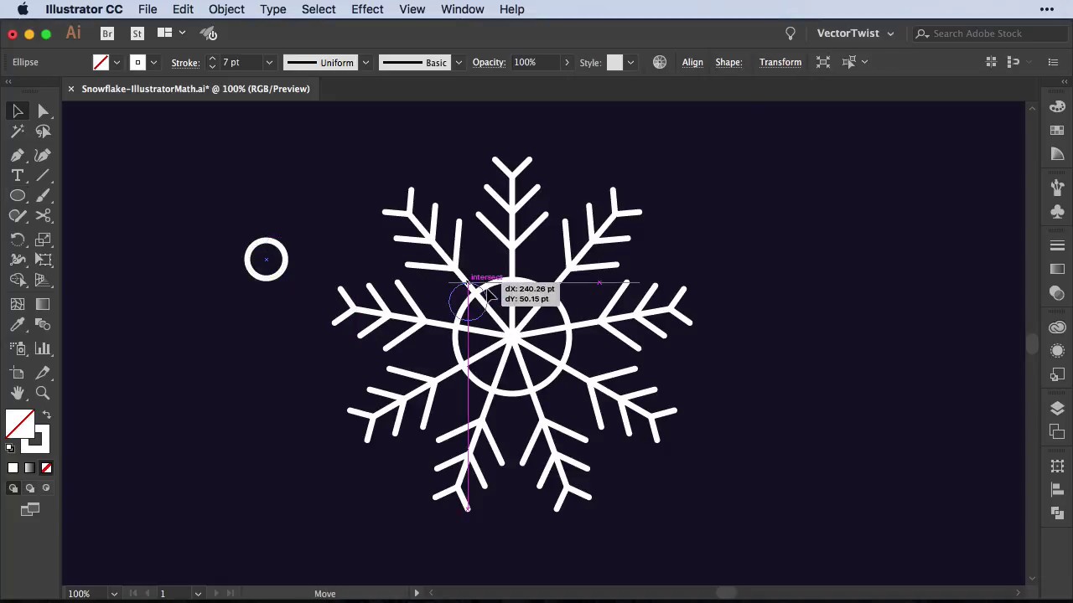Click the Stroke panel link
This screenshot has width=1073, height=603.
[x=185, y=63]
